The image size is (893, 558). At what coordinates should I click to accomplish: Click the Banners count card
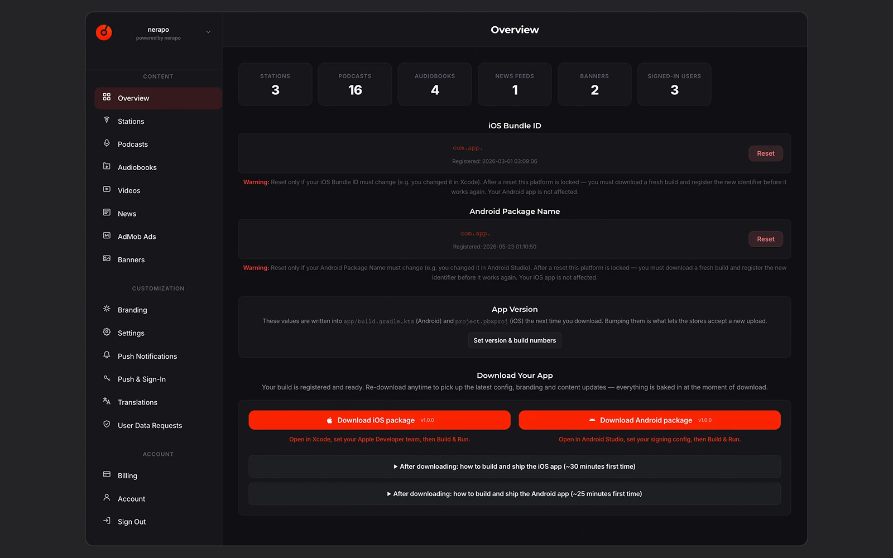point(594,84)
